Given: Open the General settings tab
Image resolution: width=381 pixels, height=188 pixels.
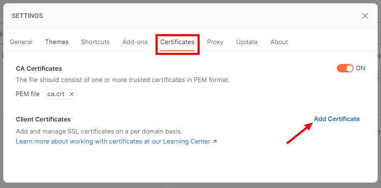Looking at the screenshot, I should (x=21, y=42).
